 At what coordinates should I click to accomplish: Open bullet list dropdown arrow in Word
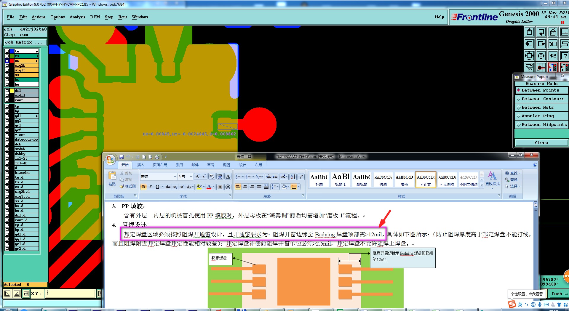pos(243,177)
